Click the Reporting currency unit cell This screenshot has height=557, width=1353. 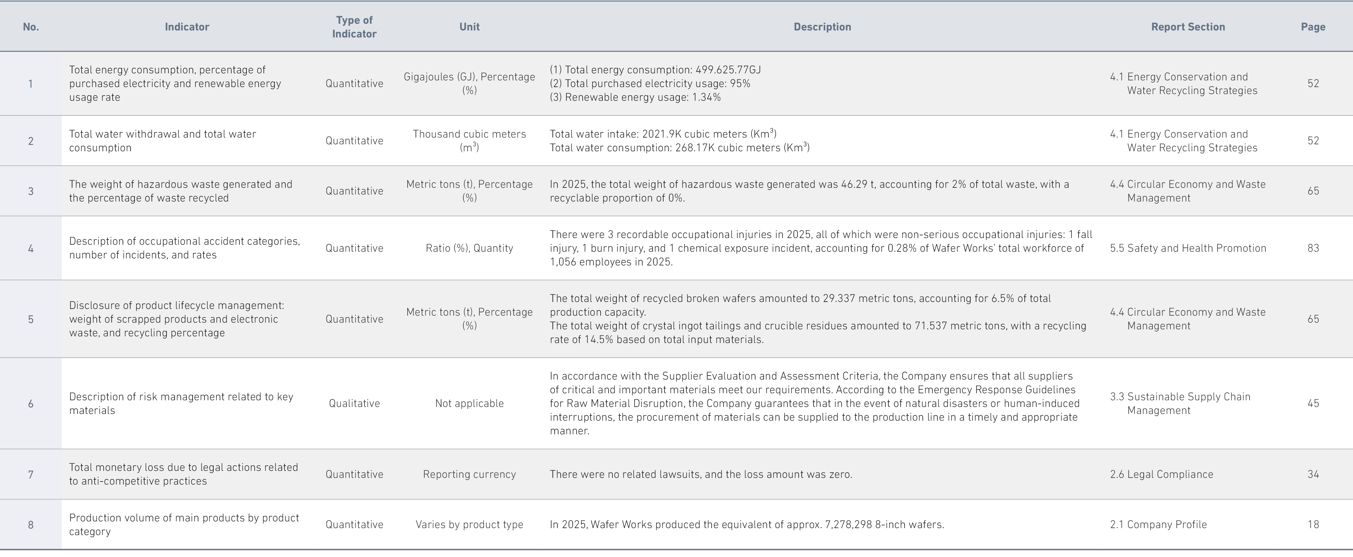(x=469, y=475)
